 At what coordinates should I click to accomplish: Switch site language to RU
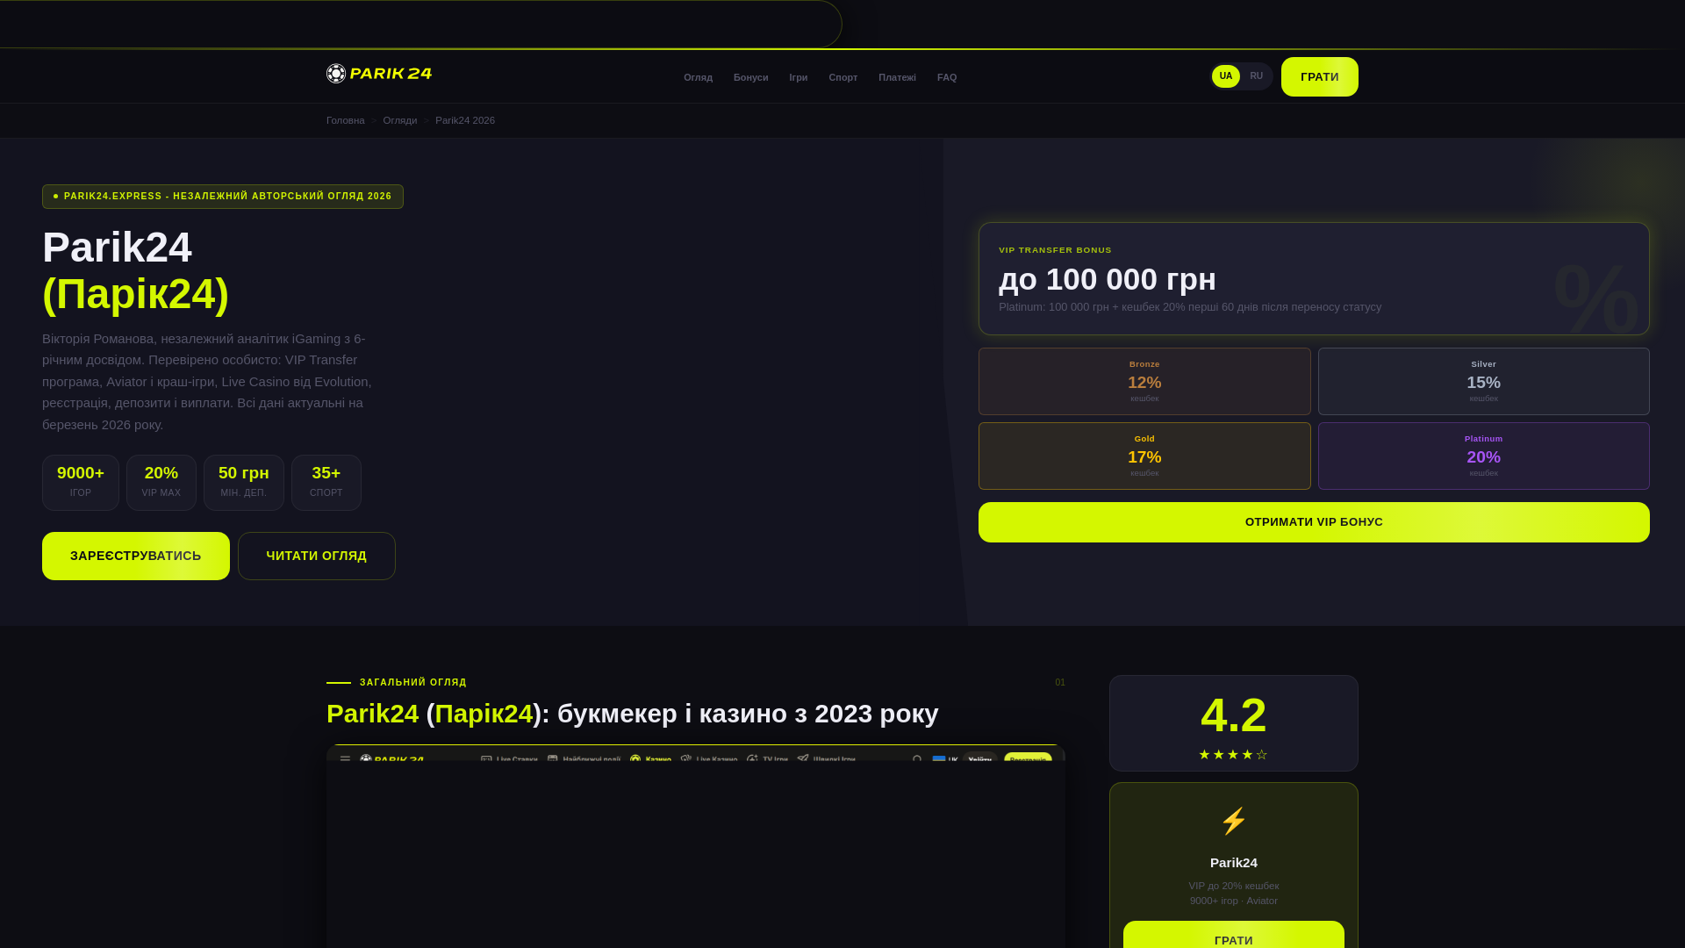click(1256, 76)
